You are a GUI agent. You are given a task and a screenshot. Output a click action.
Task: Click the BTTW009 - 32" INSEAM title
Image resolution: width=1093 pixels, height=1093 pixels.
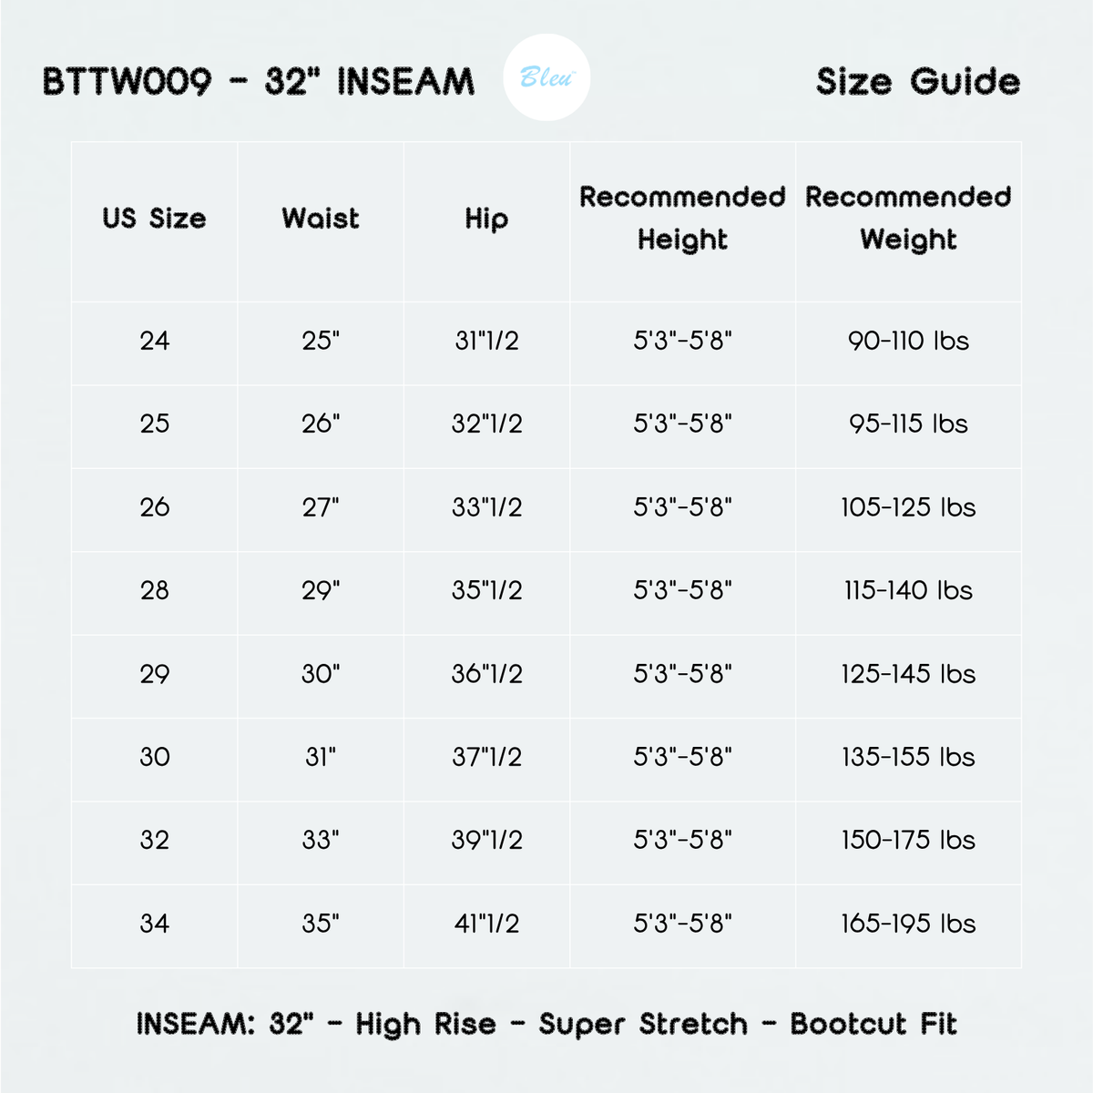coord(259,82)
